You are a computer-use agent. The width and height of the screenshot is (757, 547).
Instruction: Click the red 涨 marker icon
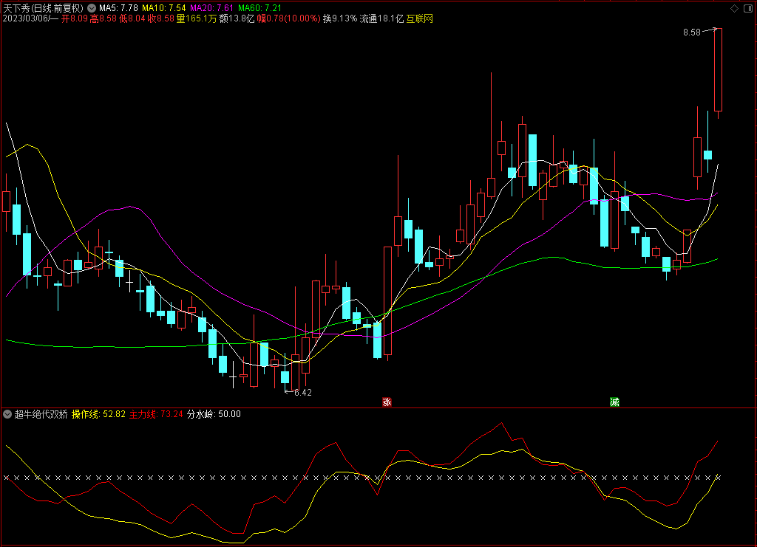point(387,402)
